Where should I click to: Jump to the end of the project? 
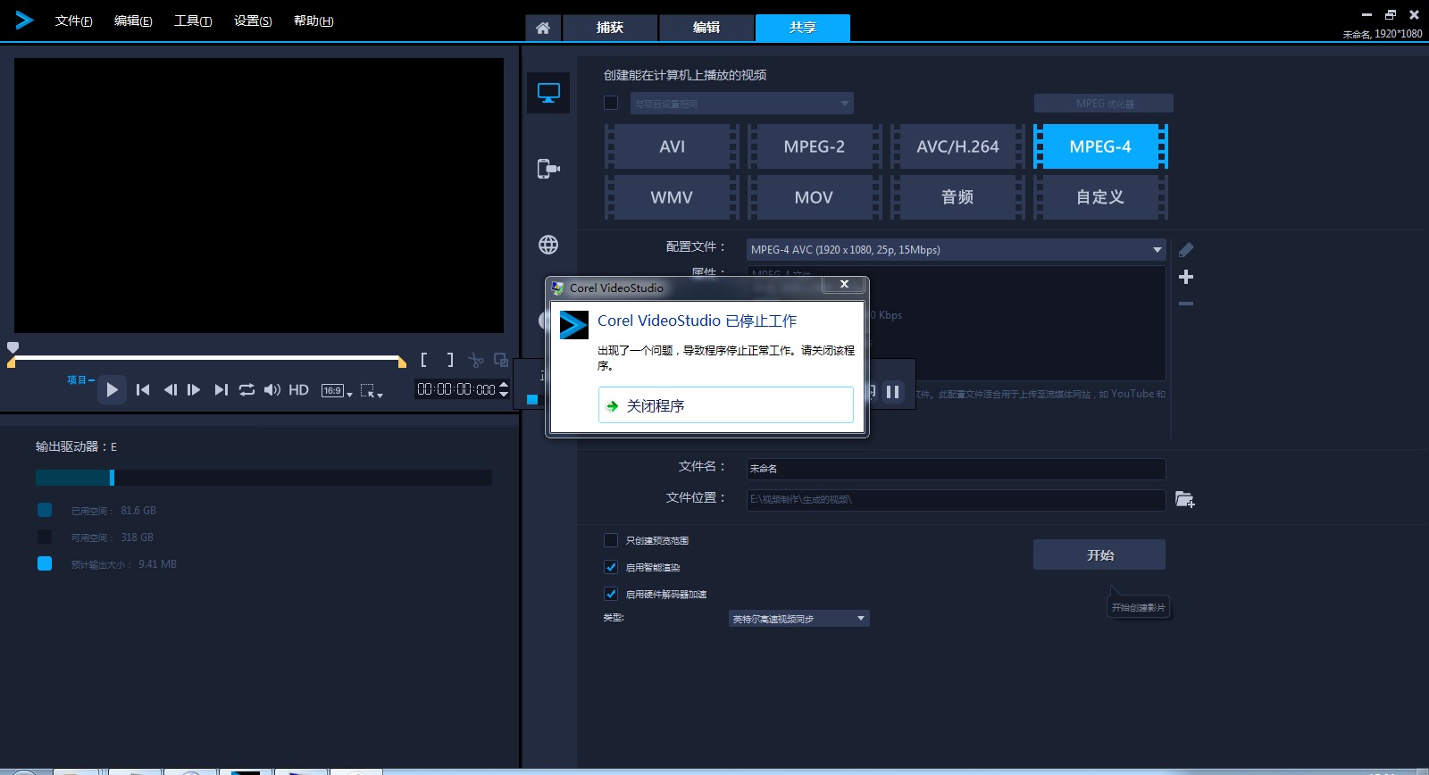(x=221, y=389)
